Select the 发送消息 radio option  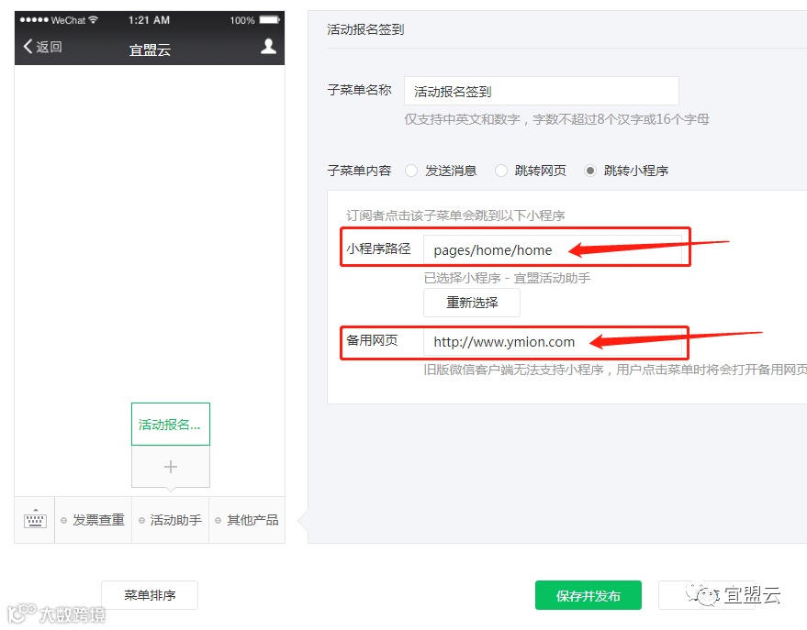(411, 171)
